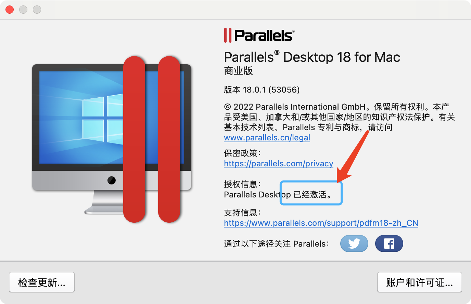The height and width of the screenshot is (304, 471).
Task: Open the parallels.com/privacy policy link
Action: [x=279, y=164]
